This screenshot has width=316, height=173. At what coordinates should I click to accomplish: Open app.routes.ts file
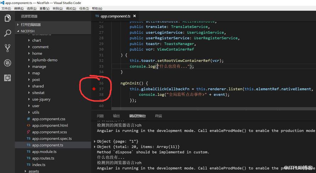click(x=43, y=158)
